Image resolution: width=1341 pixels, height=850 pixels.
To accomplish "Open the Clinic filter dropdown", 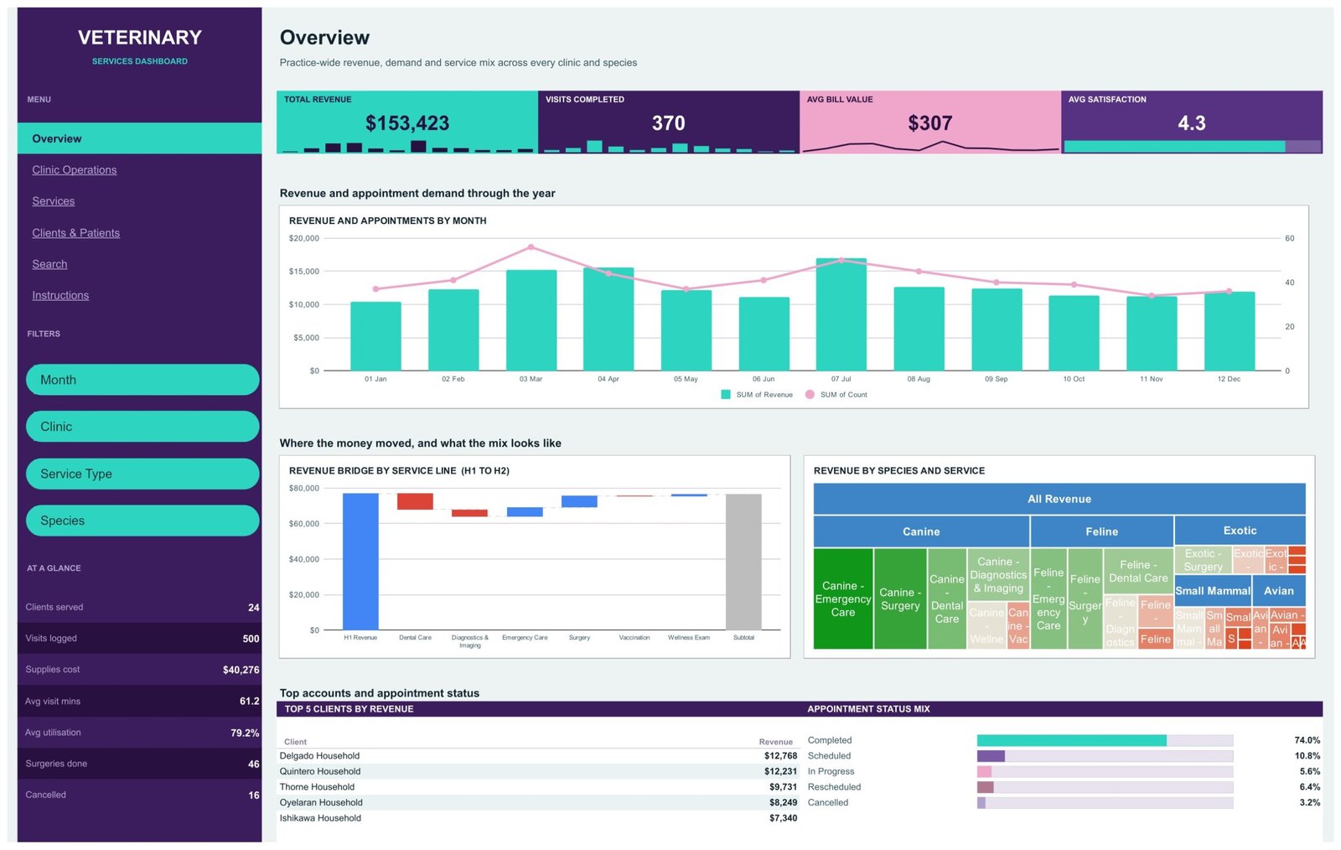I will click(142, 427).
